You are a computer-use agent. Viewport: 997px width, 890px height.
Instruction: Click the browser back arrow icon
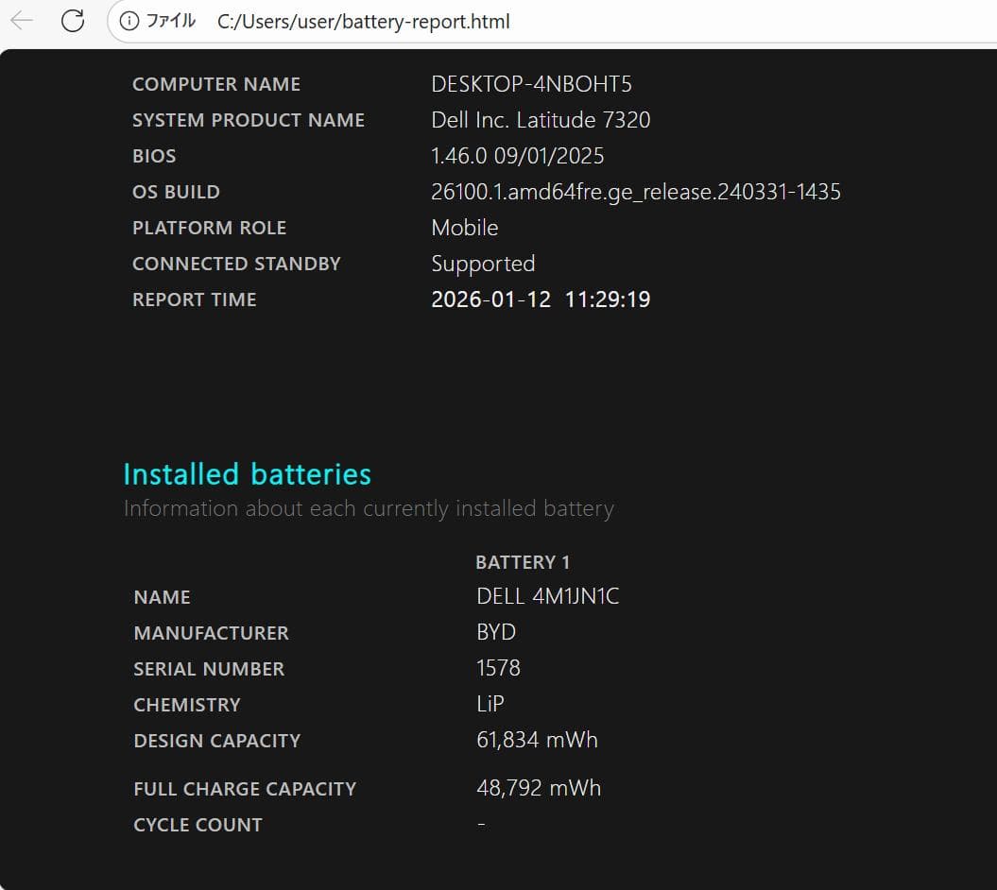point(21,21)
